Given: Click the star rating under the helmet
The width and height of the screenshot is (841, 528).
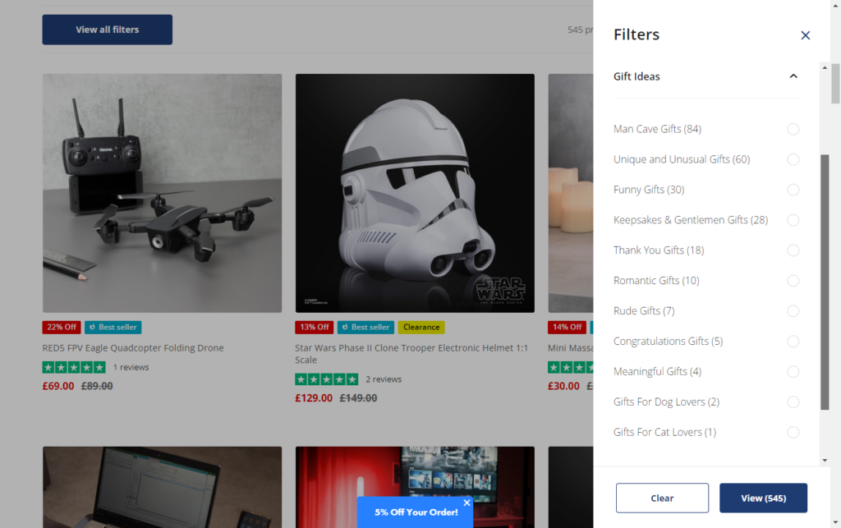Looking at the screenshot, I should (x=327, y=379).
